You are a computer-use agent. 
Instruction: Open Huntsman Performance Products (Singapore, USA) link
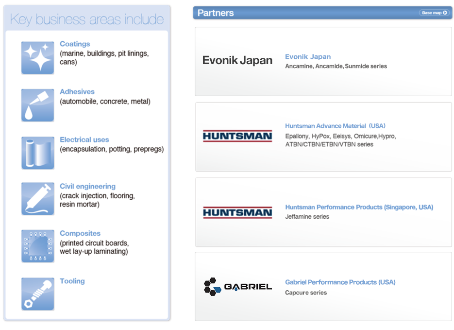(x=359, y=207)
